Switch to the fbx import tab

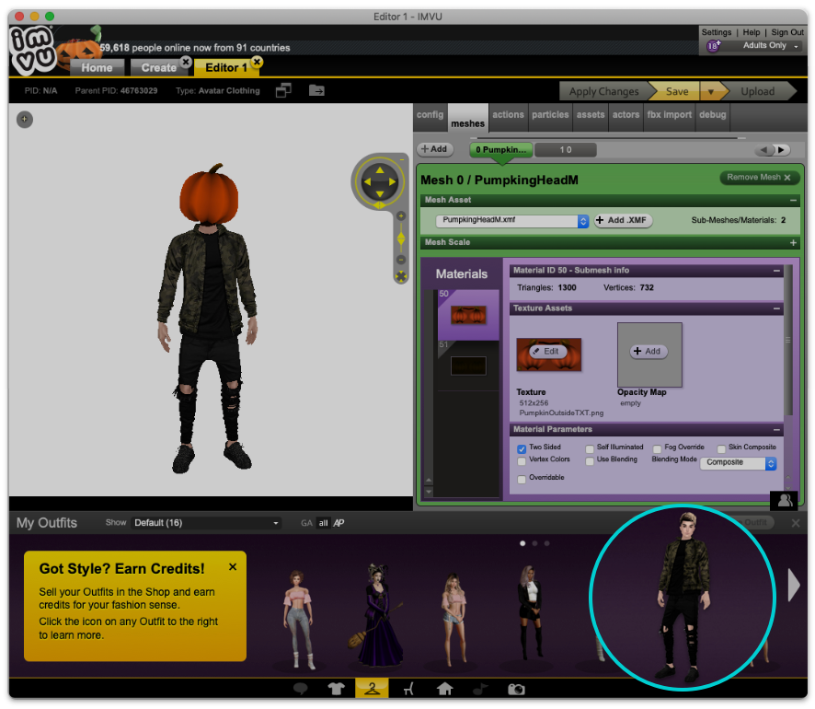(x=669, y=115)
